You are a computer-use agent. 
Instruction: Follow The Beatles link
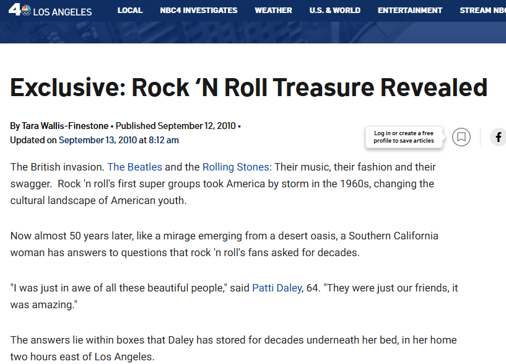[x=134, y=167]
